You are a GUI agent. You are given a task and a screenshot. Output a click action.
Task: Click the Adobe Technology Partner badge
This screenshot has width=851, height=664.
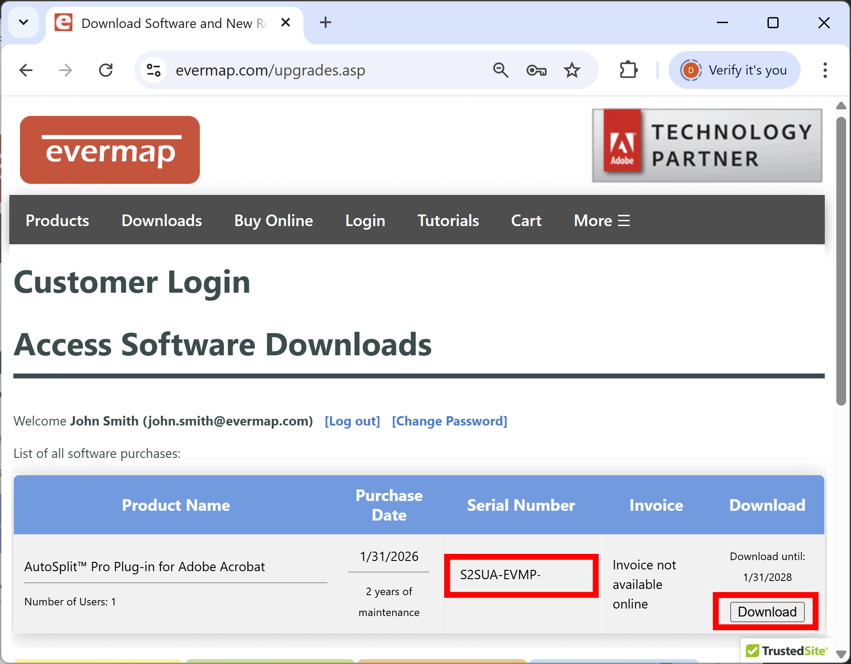(707, 145)
